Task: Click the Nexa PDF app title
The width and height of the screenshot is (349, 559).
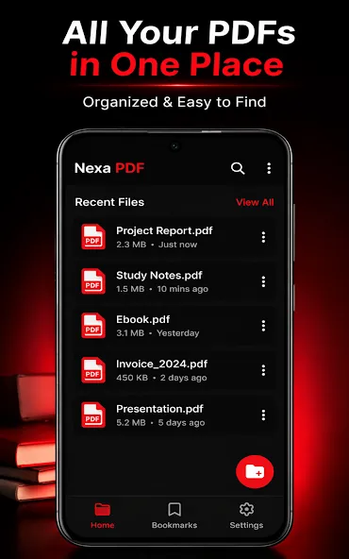Action: point(109,168)
